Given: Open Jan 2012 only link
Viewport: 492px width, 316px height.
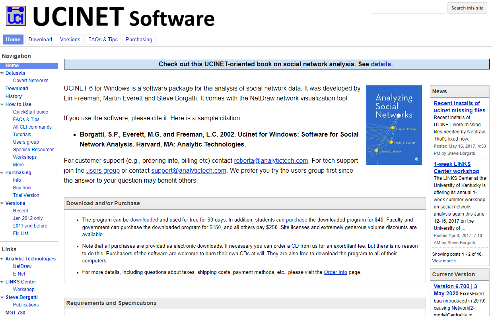Looking at the screenshot, I should tap(28, 218).
